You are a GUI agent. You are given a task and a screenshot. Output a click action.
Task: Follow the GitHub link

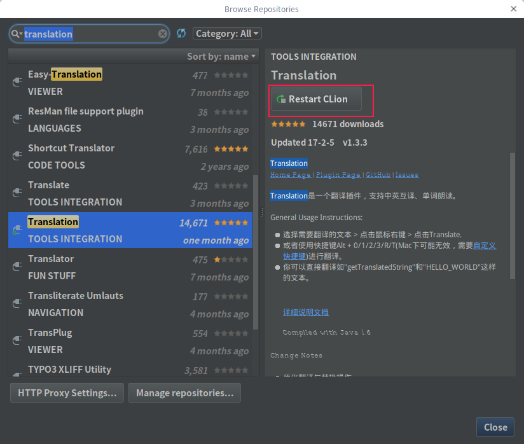[x=378, y=175]
